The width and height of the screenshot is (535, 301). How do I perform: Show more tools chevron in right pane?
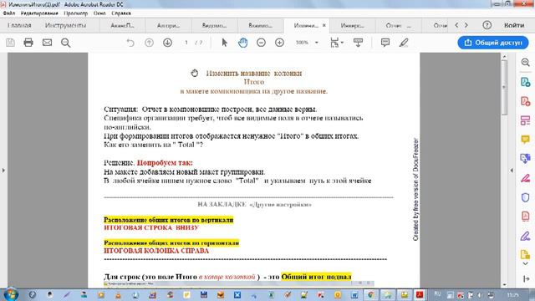click(x=526, y=264)
